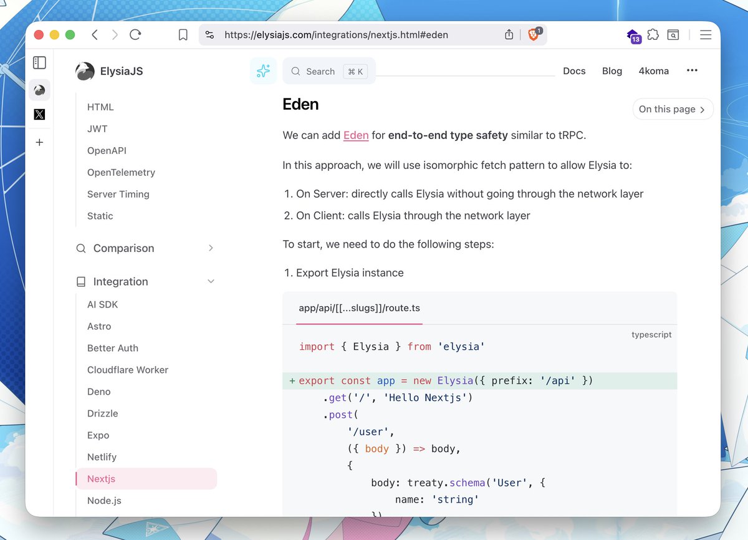This screenshot has height=540, width=748.
Task: Open the three-dot more menu in navbar
Action: (x=692, y=71)
